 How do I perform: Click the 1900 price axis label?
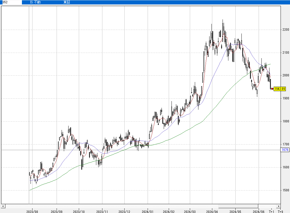click(286, 98)
